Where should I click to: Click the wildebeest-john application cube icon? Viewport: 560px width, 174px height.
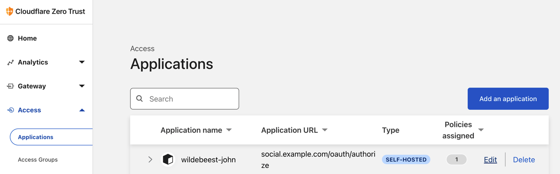point(168,159)
